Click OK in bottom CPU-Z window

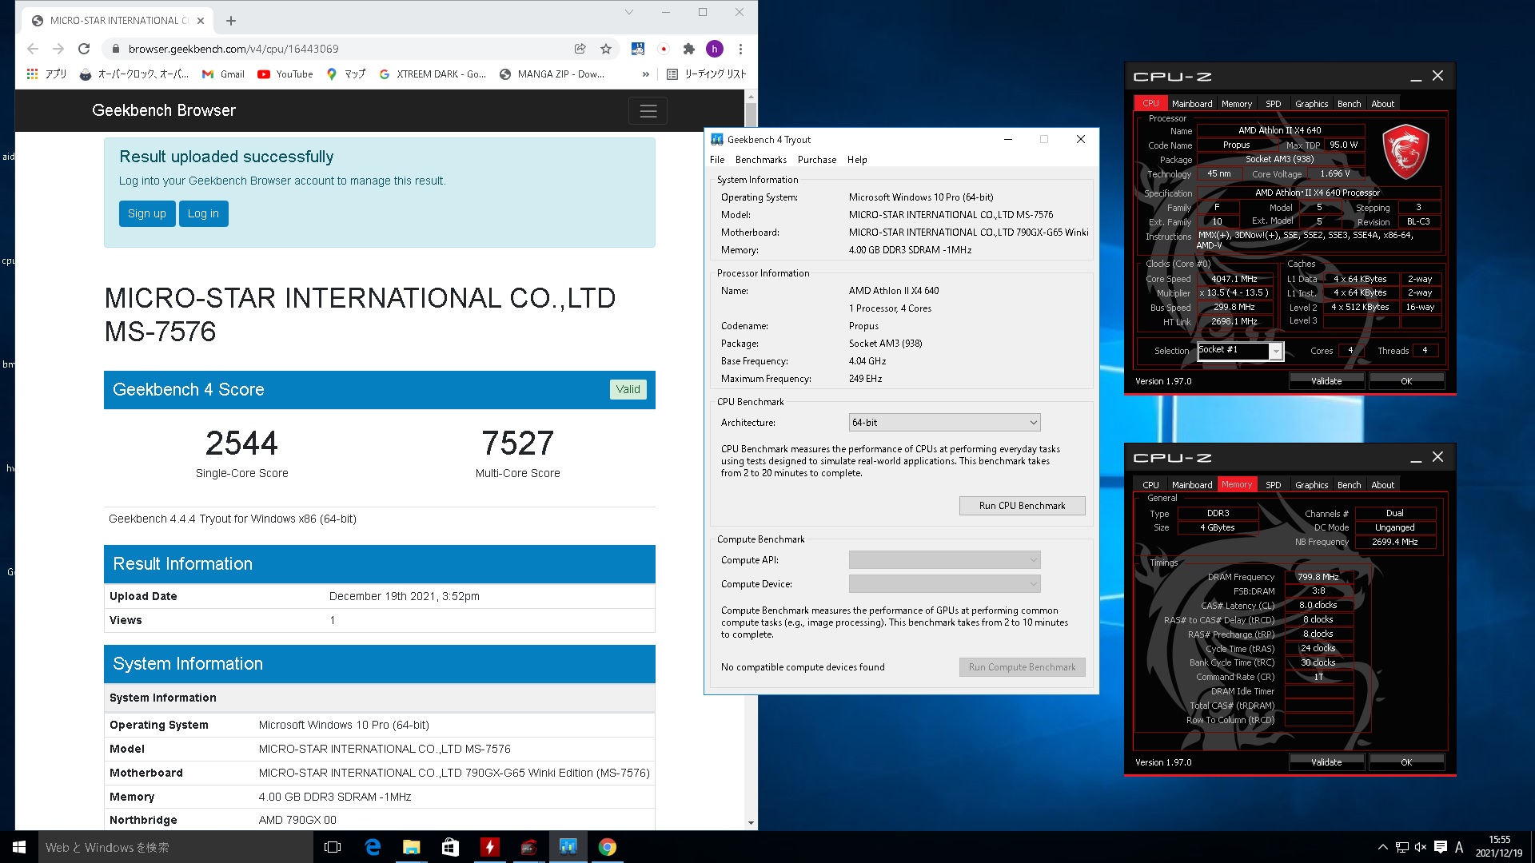1406,762
